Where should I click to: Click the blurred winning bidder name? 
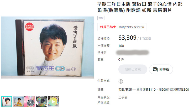pyautogui.click(x=133, y=53)
